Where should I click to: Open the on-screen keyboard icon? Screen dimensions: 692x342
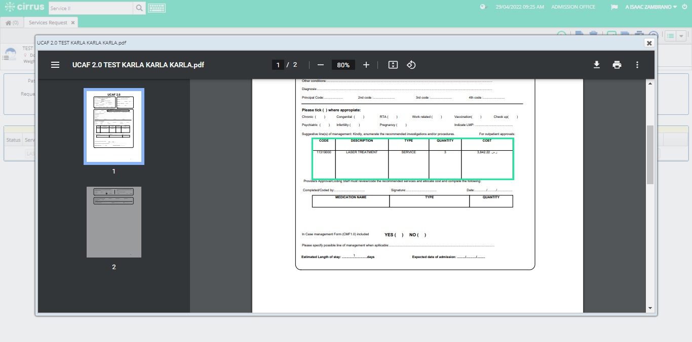(157, 8)
